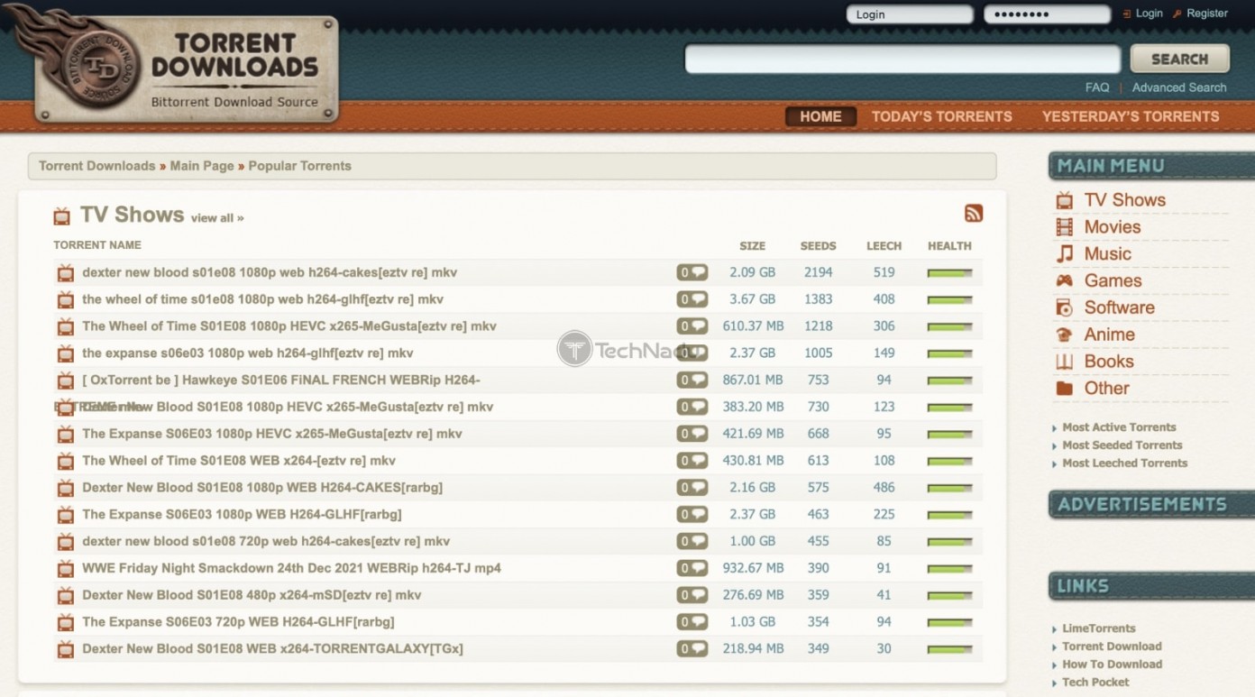Open Tech Pocket link
1255x697 pixels.
pos(1095,683)
